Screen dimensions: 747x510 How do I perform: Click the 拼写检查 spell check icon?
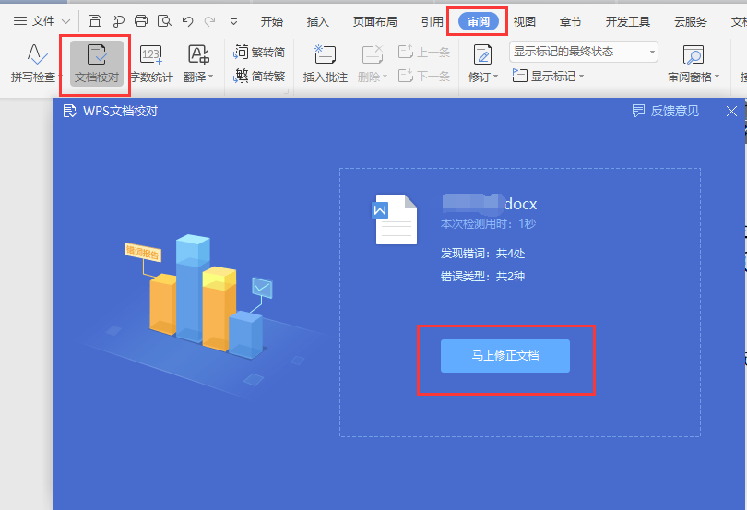(33, 55)
